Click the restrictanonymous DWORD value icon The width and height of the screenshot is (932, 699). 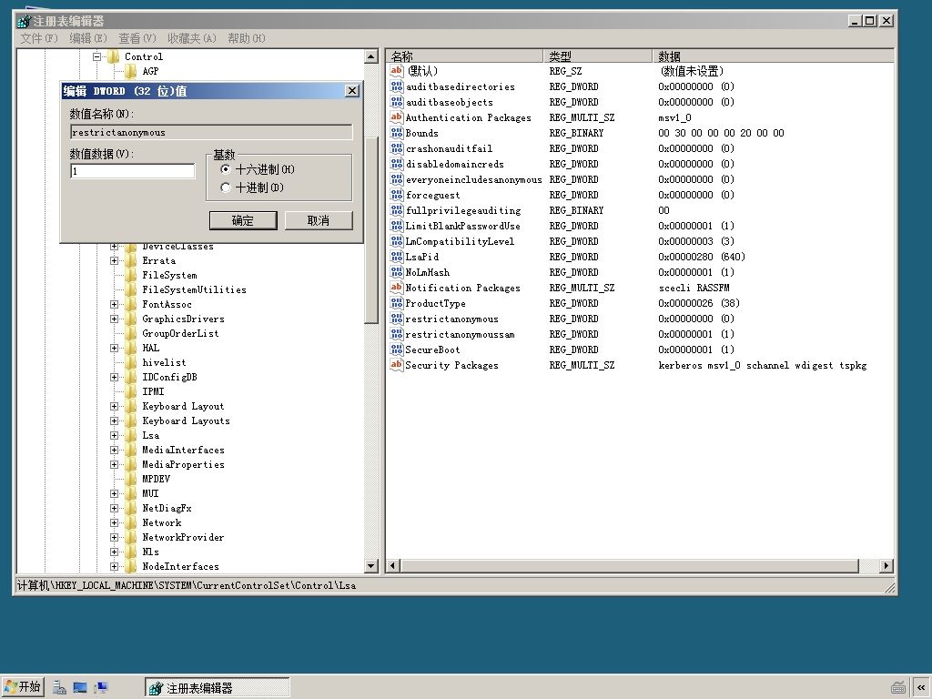coord(397,319)
